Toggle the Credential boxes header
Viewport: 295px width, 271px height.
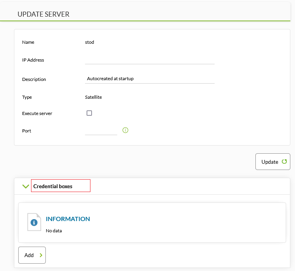[53, 186]
